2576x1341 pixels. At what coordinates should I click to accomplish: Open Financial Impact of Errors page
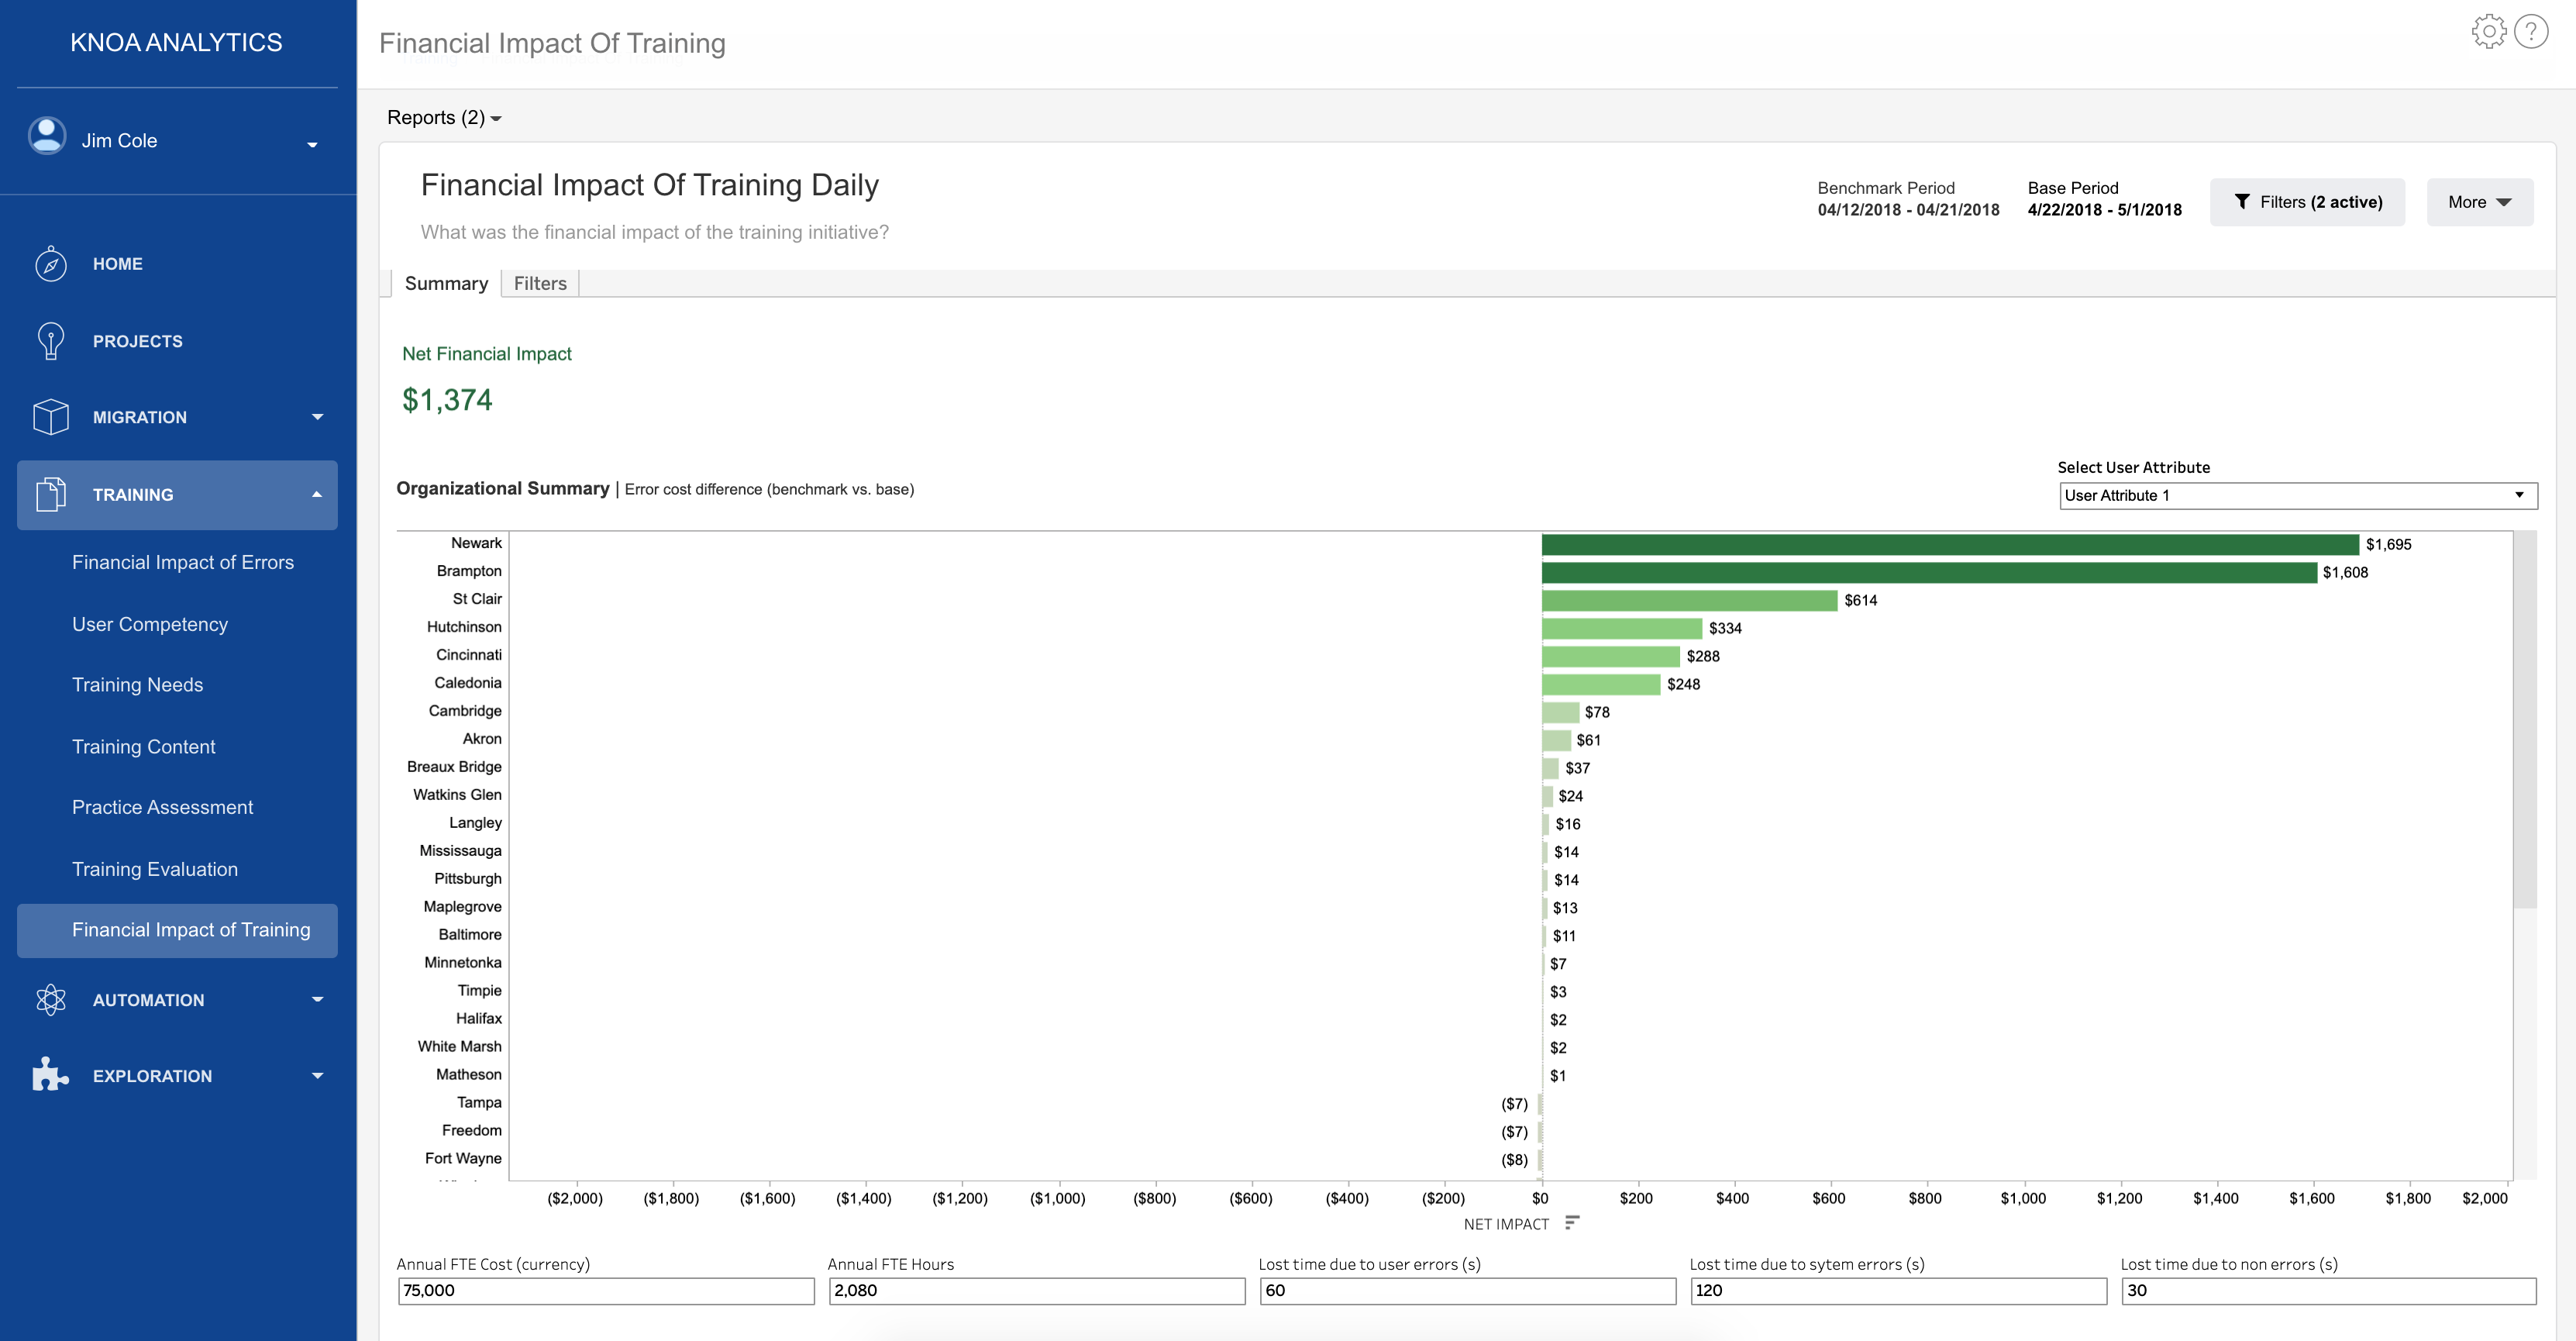[183, 562]
